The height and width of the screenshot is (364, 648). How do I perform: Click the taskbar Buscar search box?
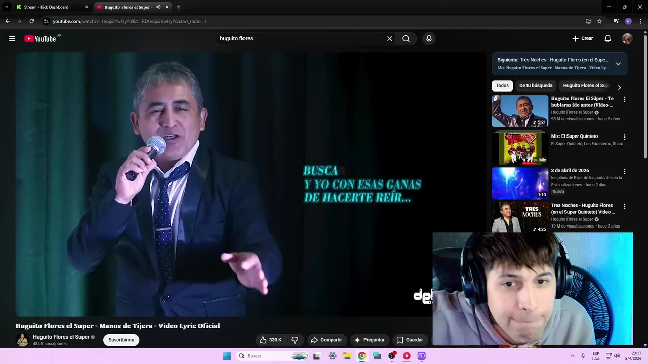[273, 356]
